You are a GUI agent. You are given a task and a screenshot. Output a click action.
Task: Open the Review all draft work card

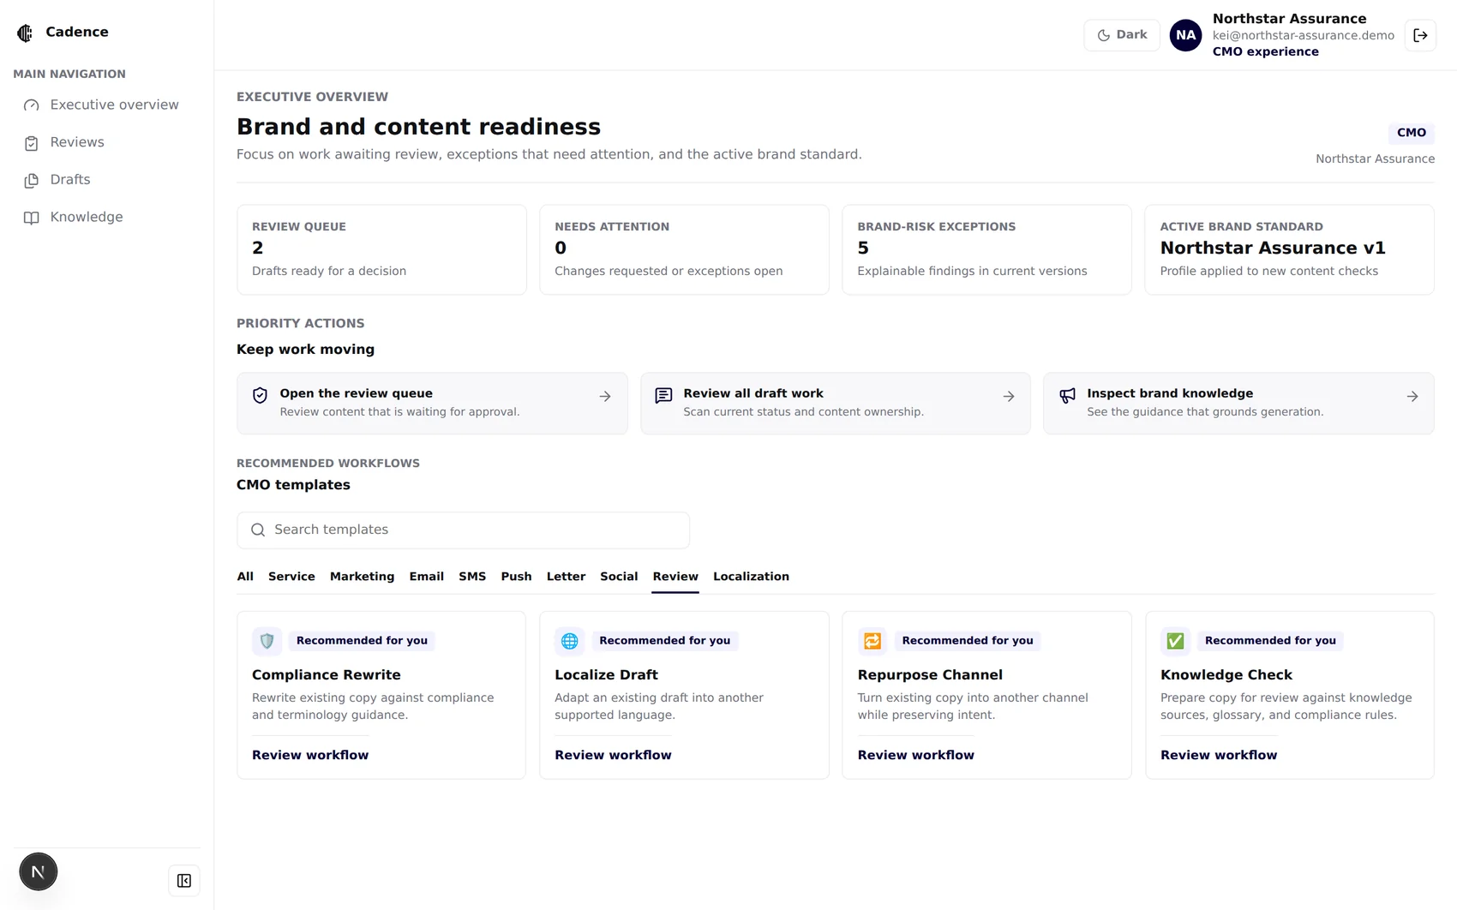[836, 403]
